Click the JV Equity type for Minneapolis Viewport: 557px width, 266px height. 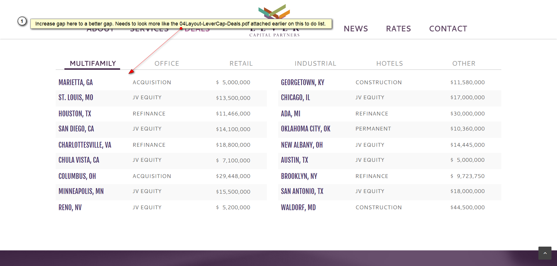[x=147, y=191]
